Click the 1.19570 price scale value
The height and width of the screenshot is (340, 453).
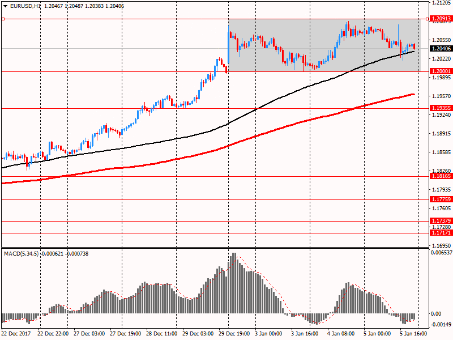[x=441, y=96]
